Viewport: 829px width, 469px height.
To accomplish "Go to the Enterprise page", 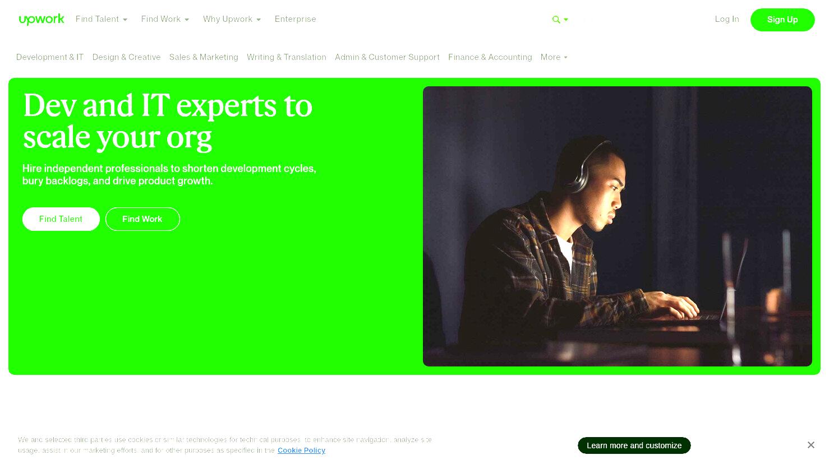I will click(x=296, y=19).
